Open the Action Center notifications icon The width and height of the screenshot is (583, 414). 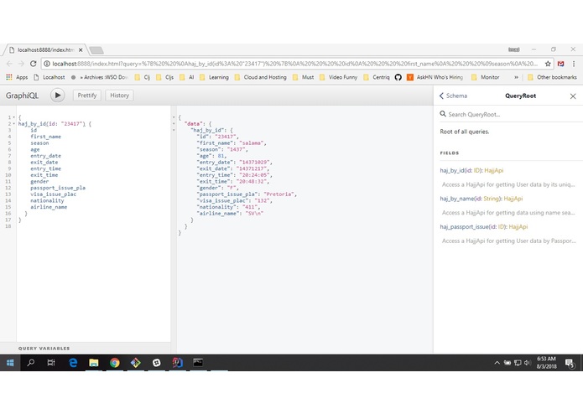[x=570, y=363]
